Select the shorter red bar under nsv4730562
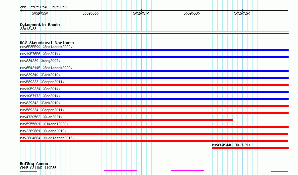Image resolution: width=298 pixels, height=175 pixels. [126, 120]
